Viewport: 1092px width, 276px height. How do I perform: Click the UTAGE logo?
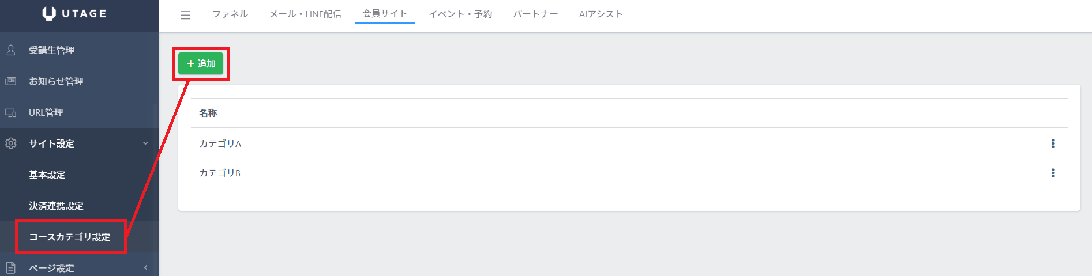(74, 14)
